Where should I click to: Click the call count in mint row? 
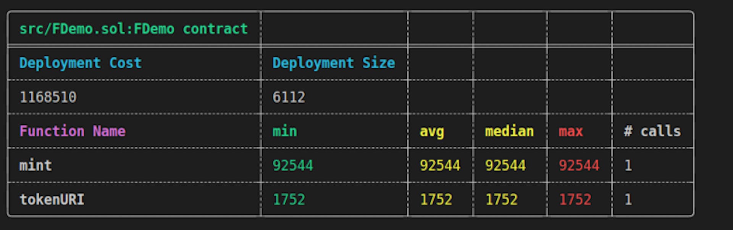(628, 166)
